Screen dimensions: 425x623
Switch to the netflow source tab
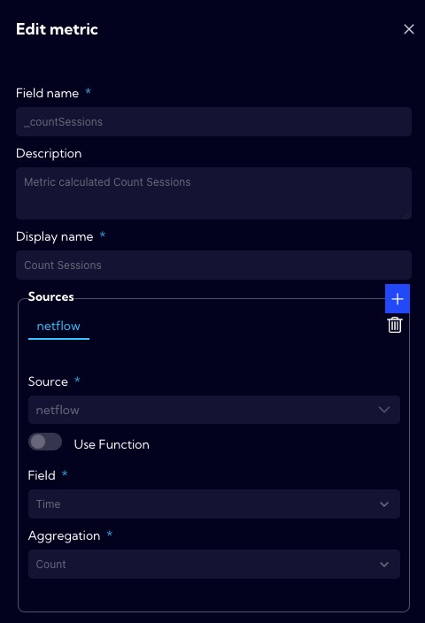click(58, 327)
